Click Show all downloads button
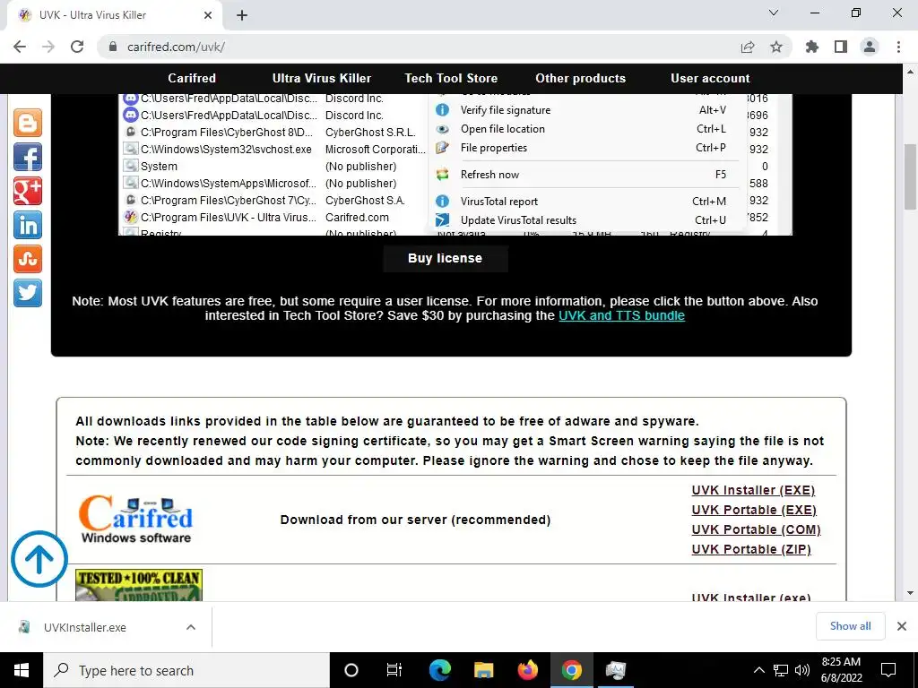This screenshot has width=918, height=688. [x=850, y=626]
